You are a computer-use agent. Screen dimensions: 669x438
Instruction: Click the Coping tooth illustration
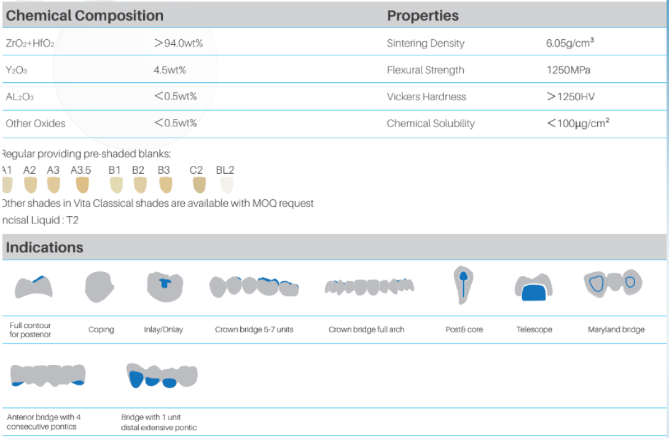pos(100,287)
